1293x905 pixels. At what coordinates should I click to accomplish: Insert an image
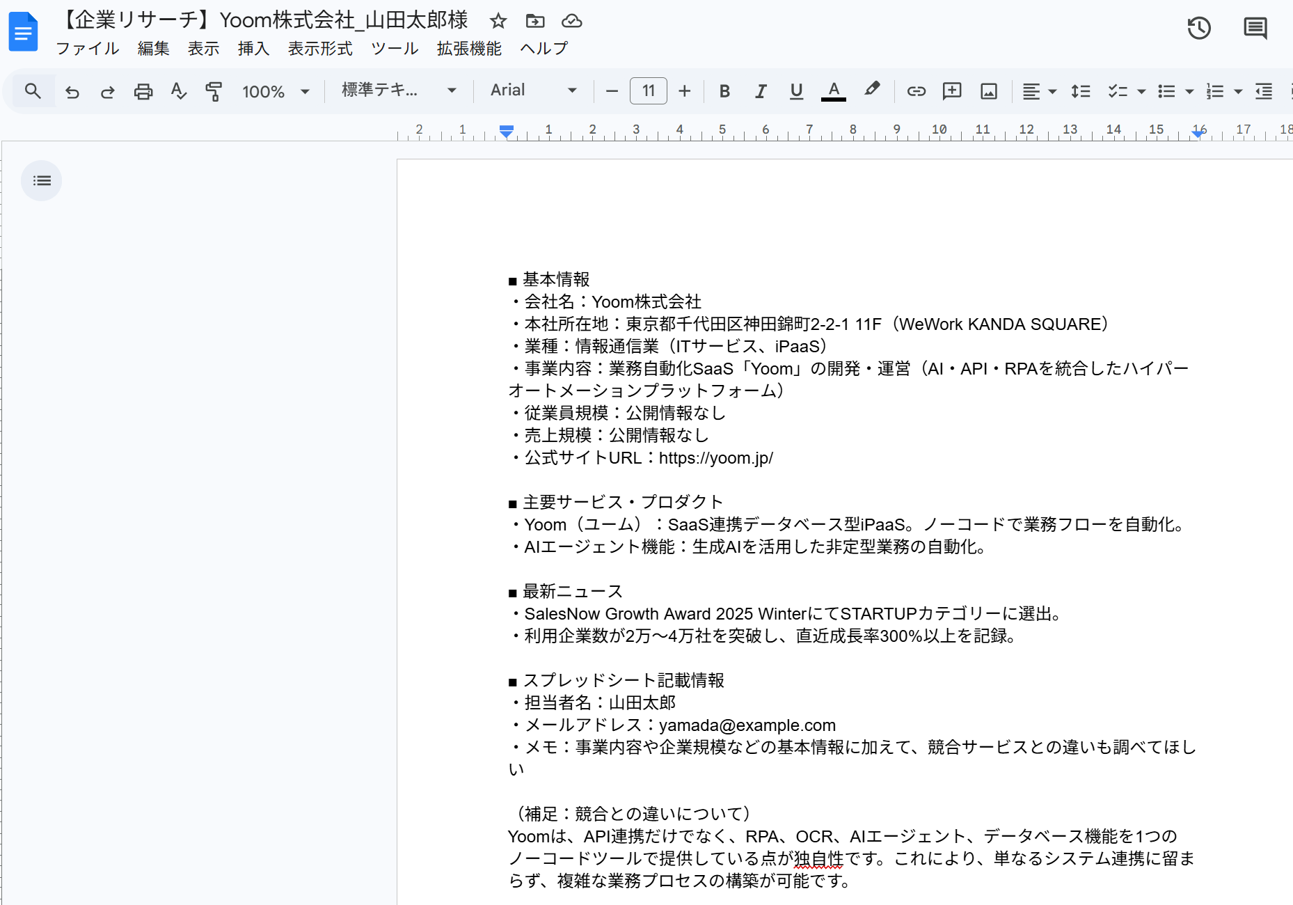(989, 91)
